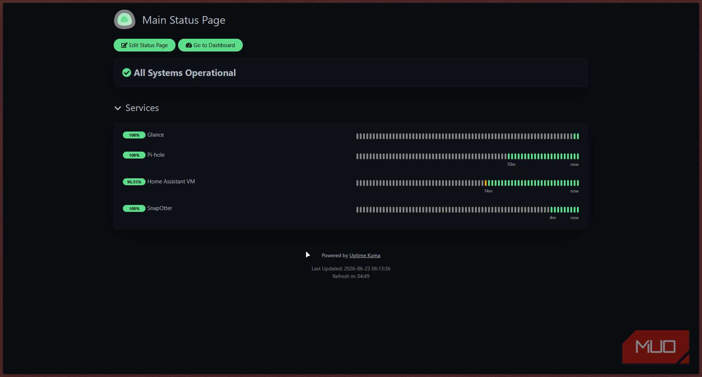Open the Uptime Kuma link in footer
Viewport: 702px width, 377px height.
[365, 255]
